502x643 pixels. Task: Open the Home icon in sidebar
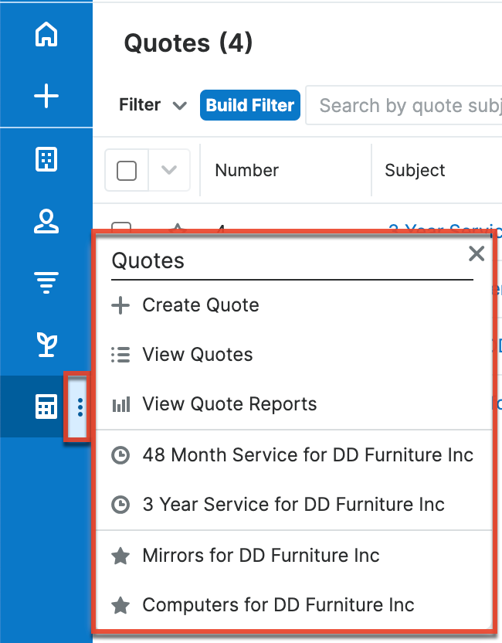click(46, 36)
